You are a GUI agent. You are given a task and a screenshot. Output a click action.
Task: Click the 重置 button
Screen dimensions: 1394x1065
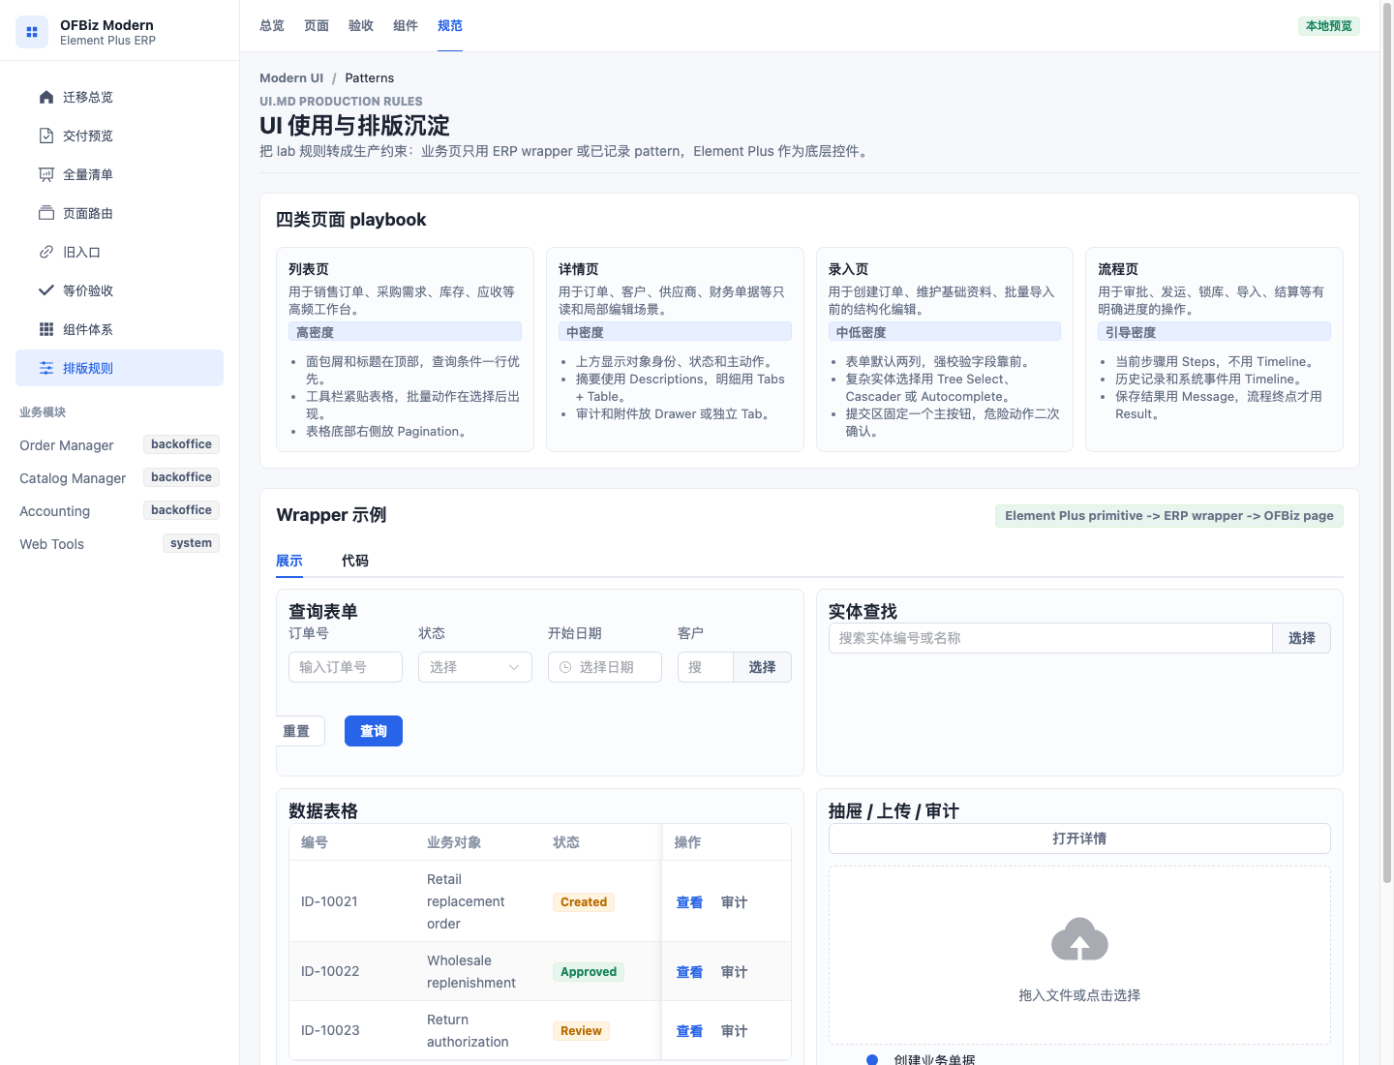click(x=300, y=731)
